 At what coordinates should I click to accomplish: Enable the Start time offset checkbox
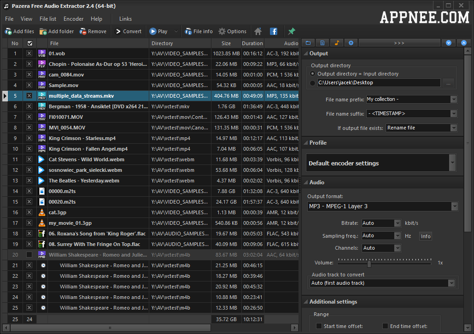[319, 326]
